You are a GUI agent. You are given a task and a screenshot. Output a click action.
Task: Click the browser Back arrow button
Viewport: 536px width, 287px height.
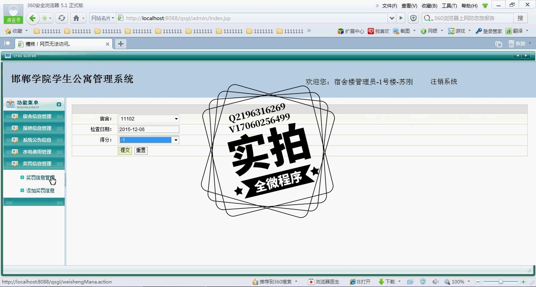tap(33, 18)
